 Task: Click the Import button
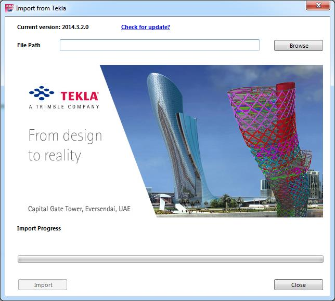coord(43,284)
